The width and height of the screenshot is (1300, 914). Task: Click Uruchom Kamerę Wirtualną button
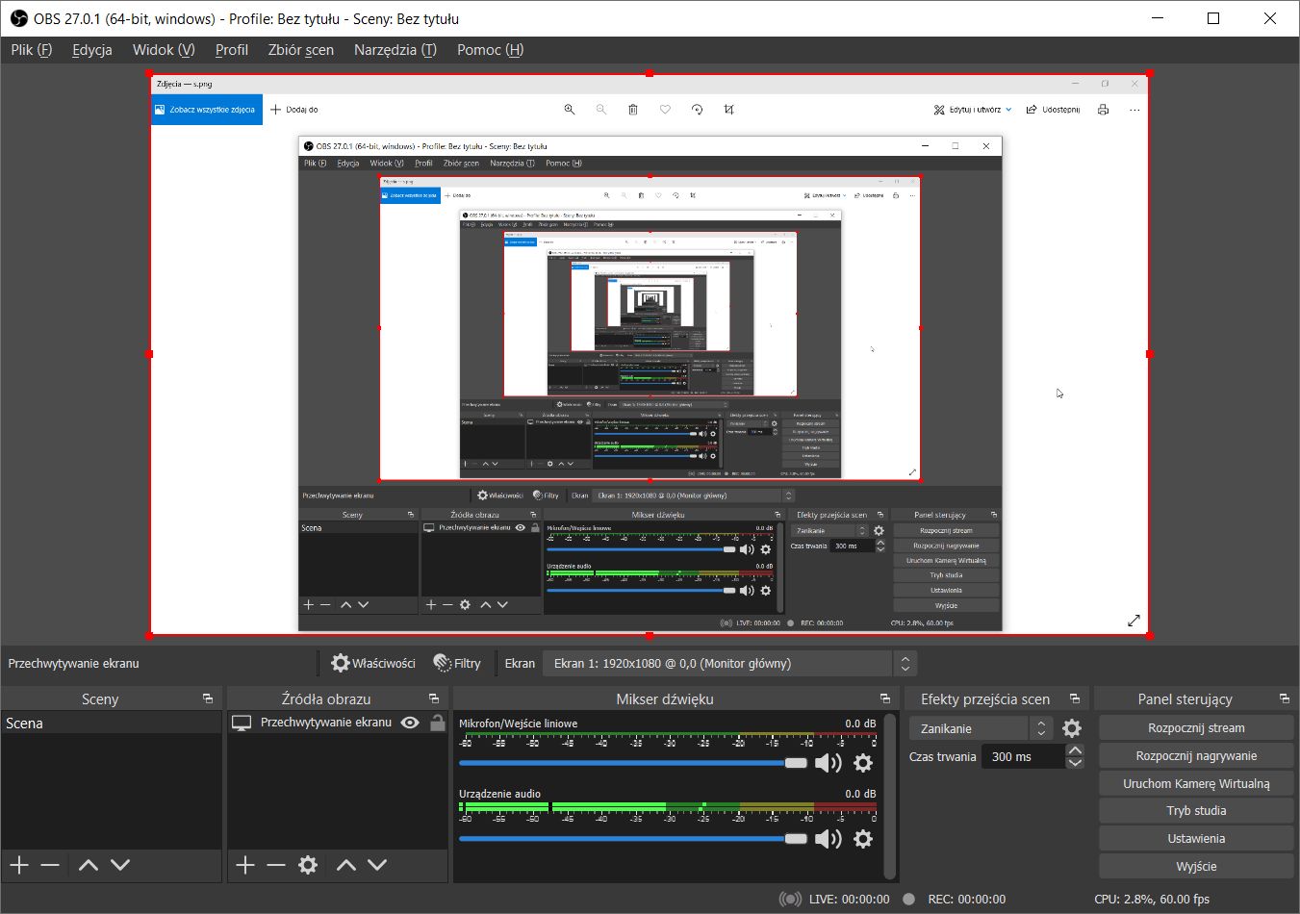1196,783
